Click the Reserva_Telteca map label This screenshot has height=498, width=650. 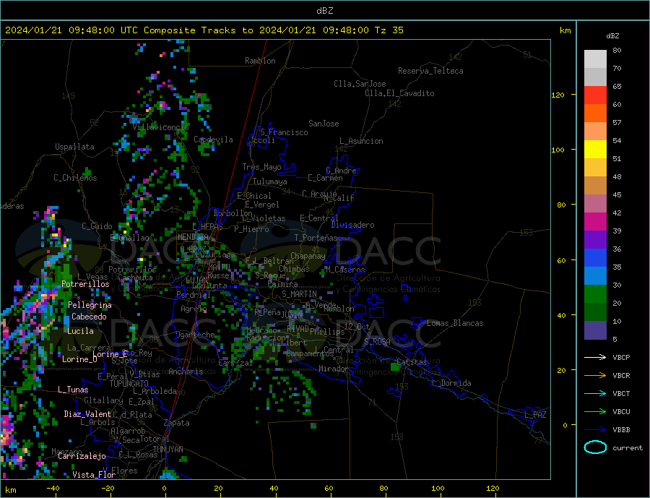tap(430, 71)
